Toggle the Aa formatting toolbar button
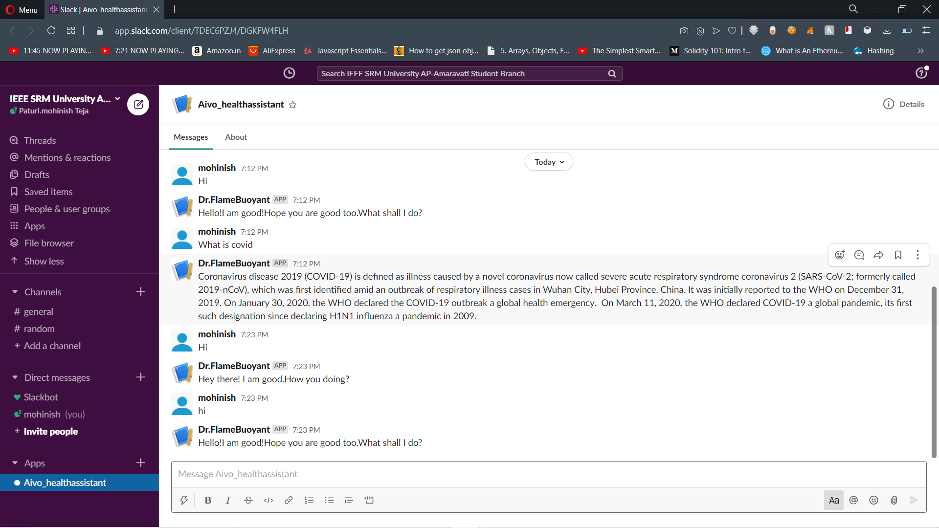The image size is (939, 528). [834, 500]
